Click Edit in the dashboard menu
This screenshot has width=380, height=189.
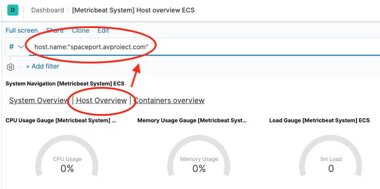[103, 30]
